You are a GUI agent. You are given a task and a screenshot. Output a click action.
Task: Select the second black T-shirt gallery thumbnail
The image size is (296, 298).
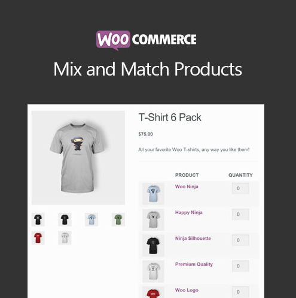click(65, 219)
